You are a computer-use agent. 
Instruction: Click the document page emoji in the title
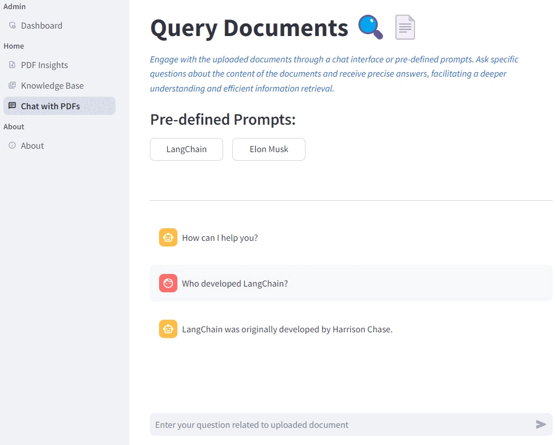coord(405,27)
